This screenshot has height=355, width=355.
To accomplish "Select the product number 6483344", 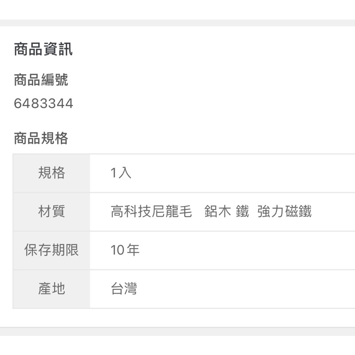I will pos(43,103).
